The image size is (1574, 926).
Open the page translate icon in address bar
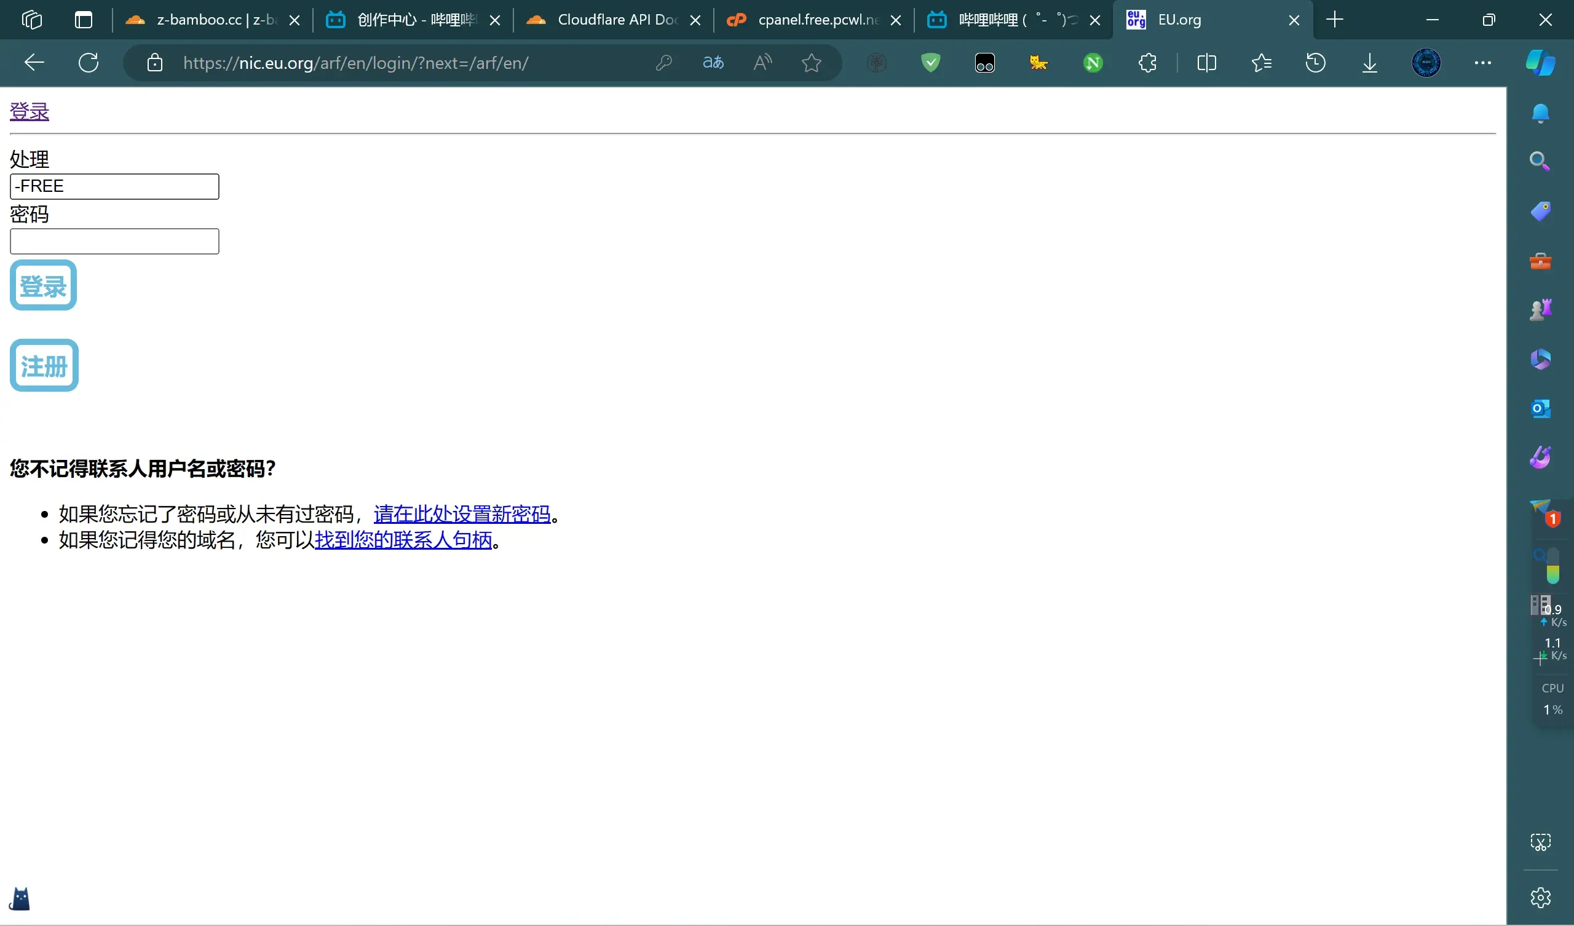coord(713,63)
